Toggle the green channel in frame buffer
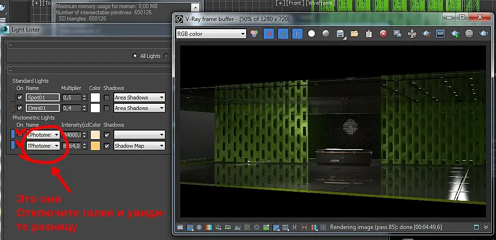This screenshot has width=496, height=240. [283, 34]
